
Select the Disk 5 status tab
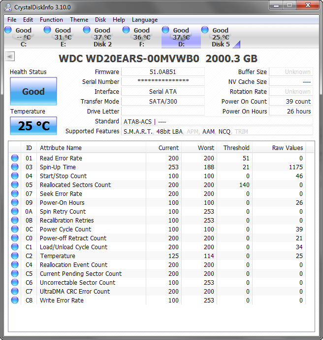(221, 37)
